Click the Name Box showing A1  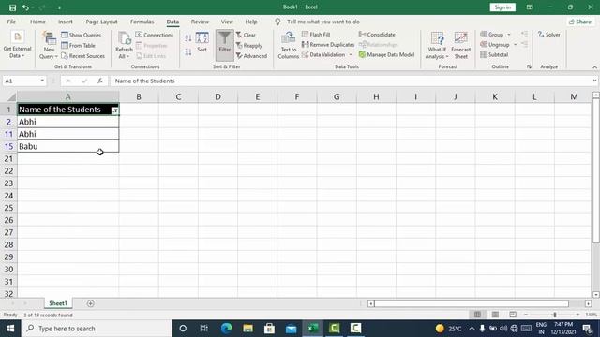coord(20,81)
